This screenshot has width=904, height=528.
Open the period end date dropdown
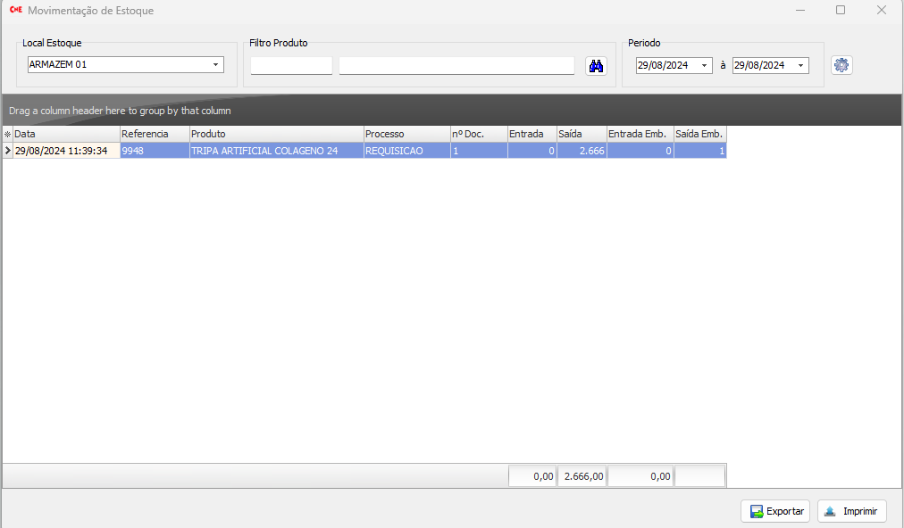click(801, 65)
